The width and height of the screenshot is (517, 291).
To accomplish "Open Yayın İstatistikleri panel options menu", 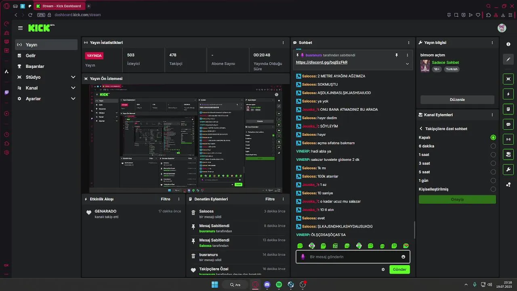I will [283, 42].
